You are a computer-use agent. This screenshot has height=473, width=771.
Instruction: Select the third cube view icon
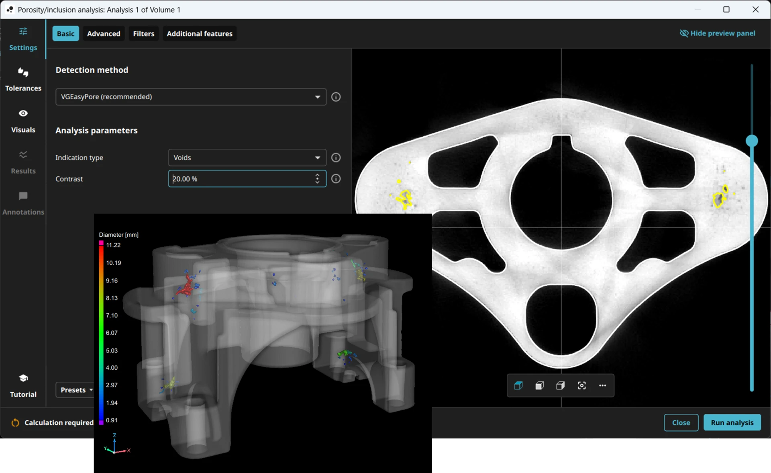click(560, 386)
